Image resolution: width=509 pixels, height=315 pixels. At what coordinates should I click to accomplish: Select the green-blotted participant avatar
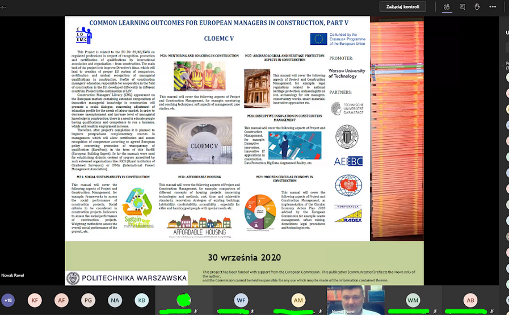pyautogui.click(x=184, y=300)
